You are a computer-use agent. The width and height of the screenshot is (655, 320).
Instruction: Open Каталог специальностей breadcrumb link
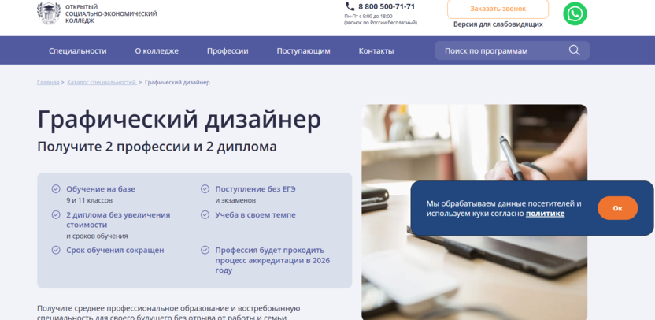[x=102, y=83]
